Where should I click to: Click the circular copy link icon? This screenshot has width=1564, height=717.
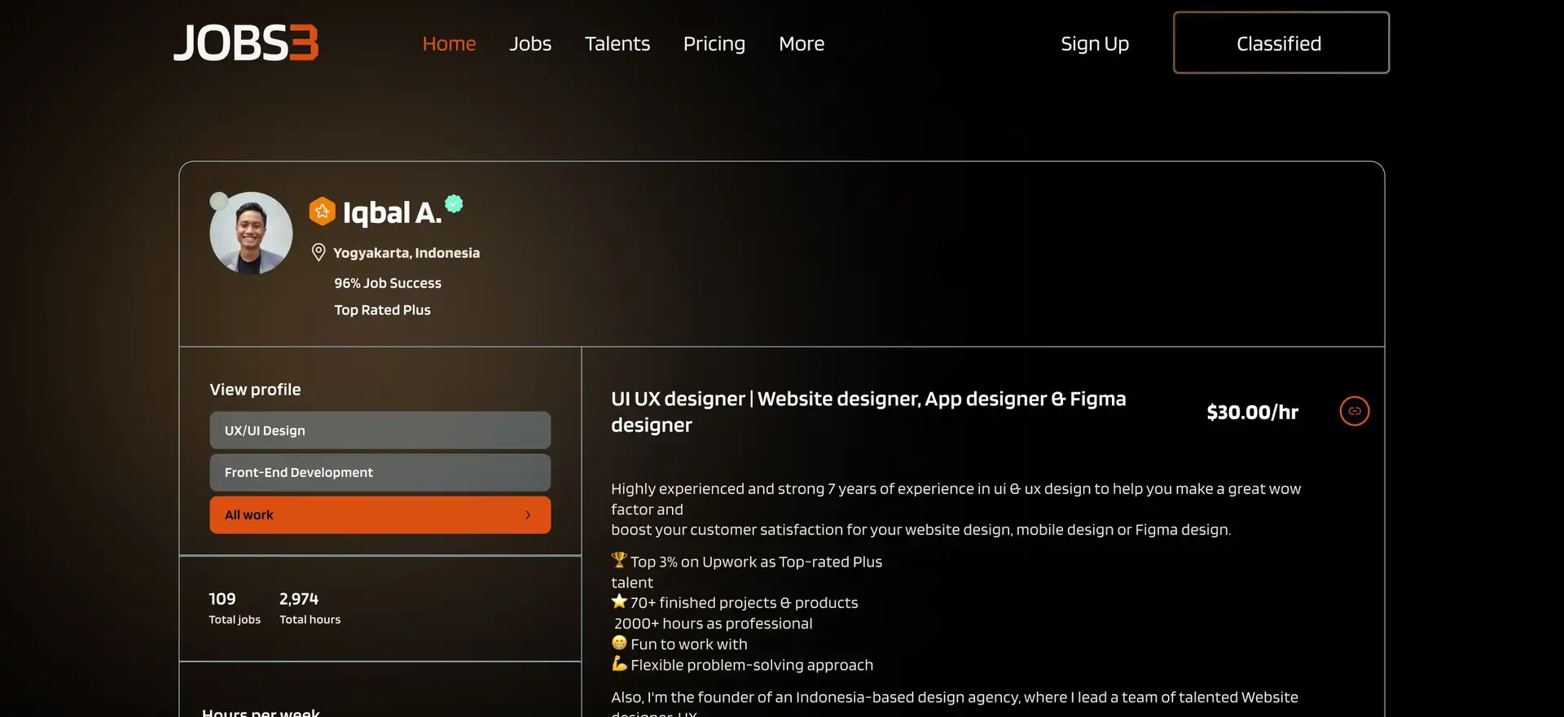tap(1354, 411)
